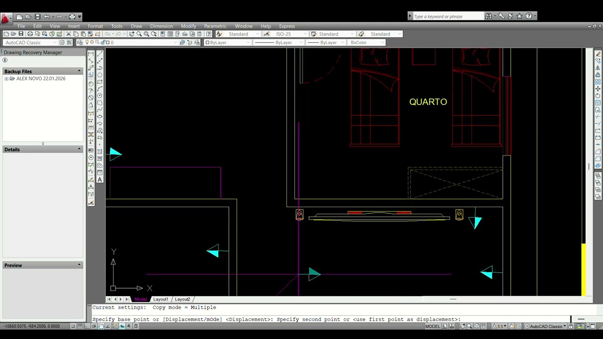The width and height of the screenshot is (603, 339).
Task: Toggle the layer lock padlock icon
Action: point(102,42)
